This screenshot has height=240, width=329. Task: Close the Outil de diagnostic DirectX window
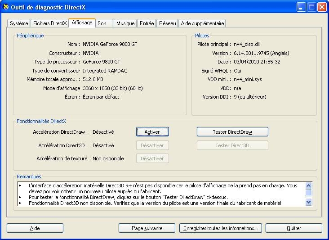321,7
